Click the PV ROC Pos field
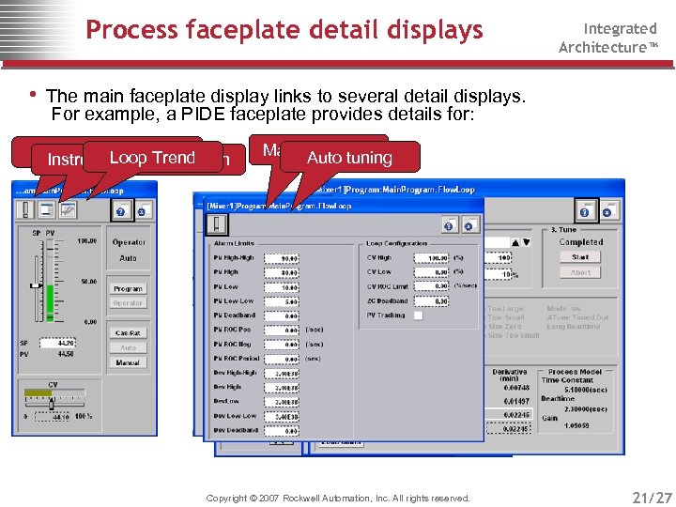Viewport: 676px width, 507px height. click(282, 330)
